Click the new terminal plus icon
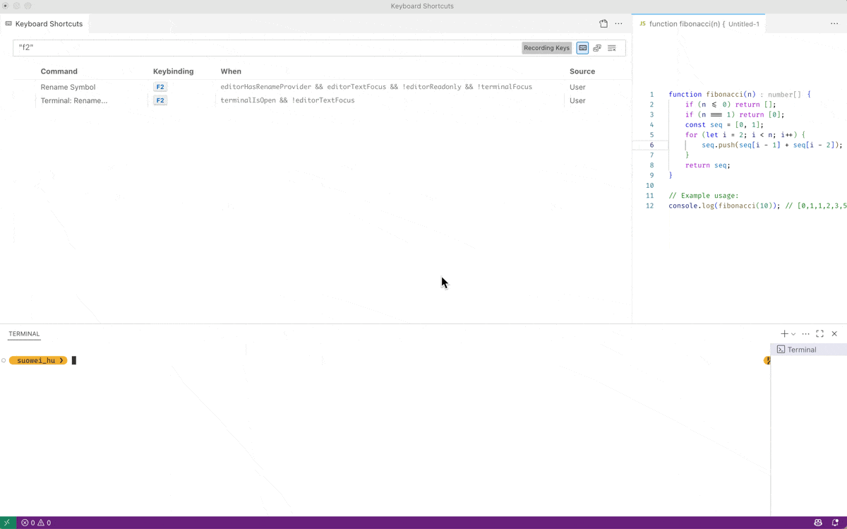 point(784,333)
